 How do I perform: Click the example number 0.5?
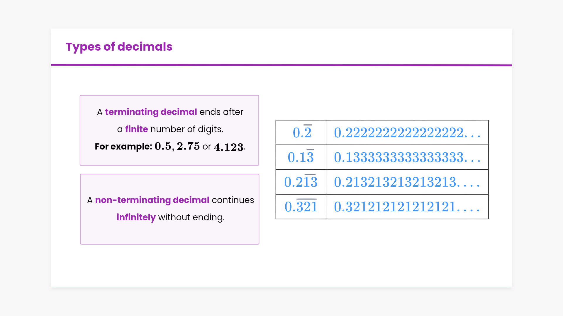pyautogui.click(x=163, y=146)
